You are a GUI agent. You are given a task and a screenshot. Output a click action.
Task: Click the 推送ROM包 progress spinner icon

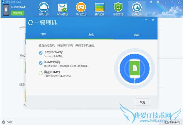(x=41, y=73)
